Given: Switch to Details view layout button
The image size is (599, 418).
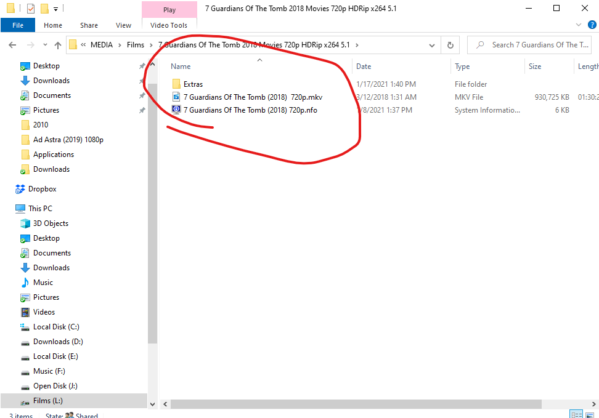Looking at the screenshot, I should [576, 414].
